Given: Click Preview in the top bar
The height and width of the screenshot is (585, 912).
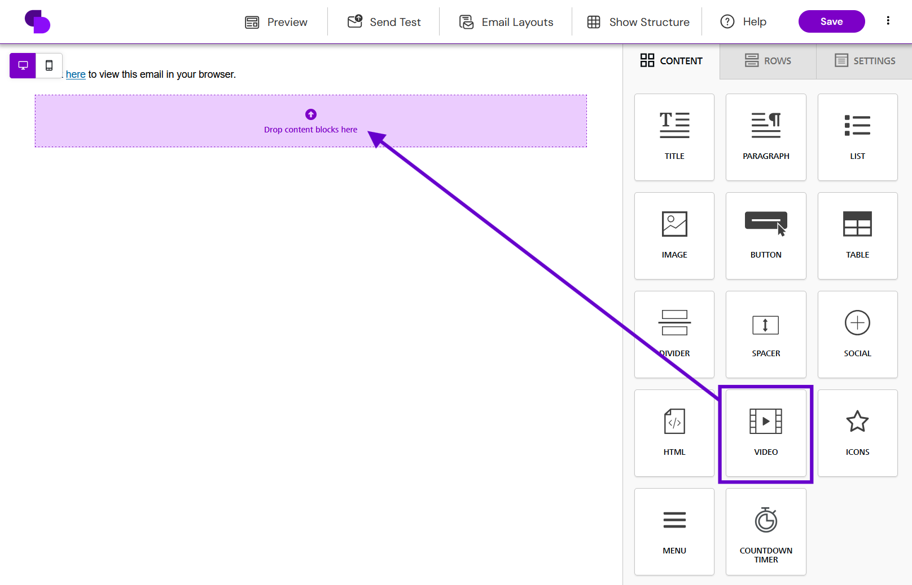Looking at the screenshot, I should point(276,22).
